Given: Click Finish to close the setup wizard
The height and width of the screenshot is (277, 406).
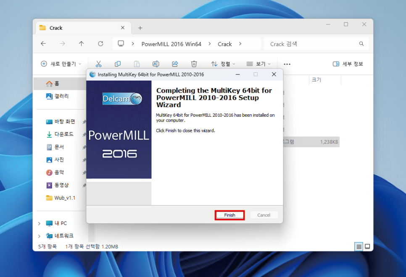Looking at the screenshot, I should click(x=229, y=215).
